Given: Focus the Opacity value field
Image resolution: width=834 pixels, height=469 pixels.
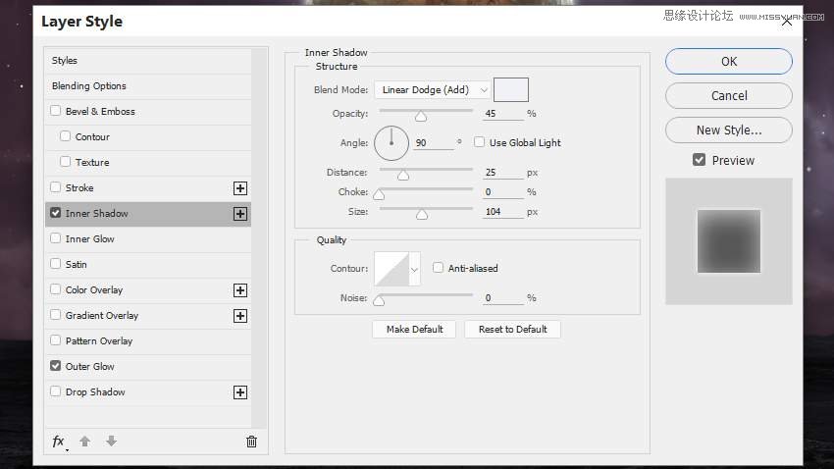Looking at the screenshot, I should point(503,114).
